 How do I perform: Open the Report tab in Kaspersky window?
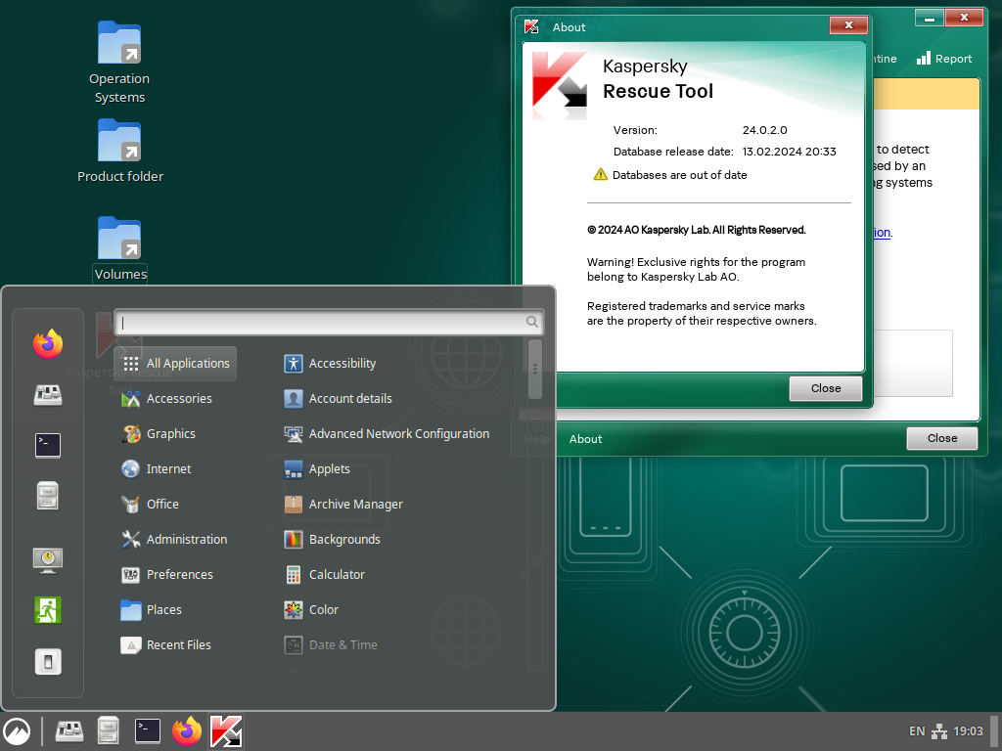point(944,59)
